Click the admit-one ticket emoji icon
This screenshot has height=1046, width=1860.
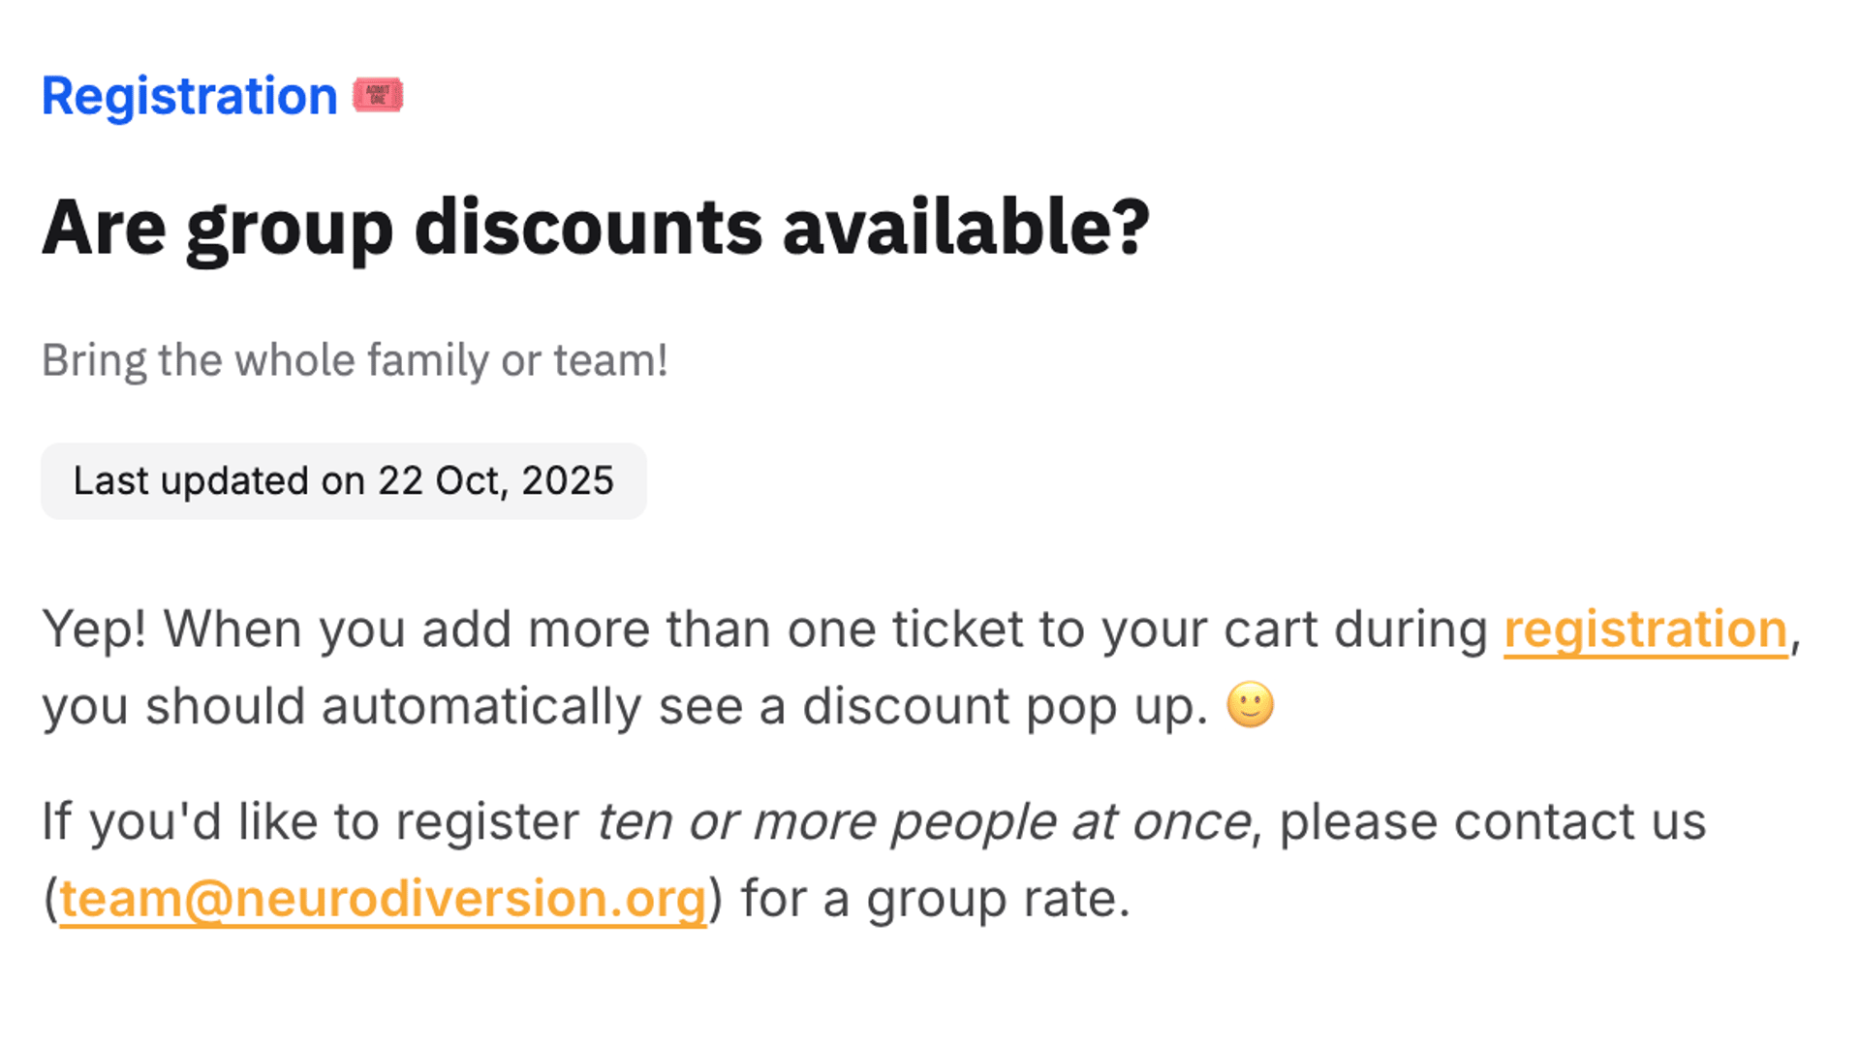point(378,95)
